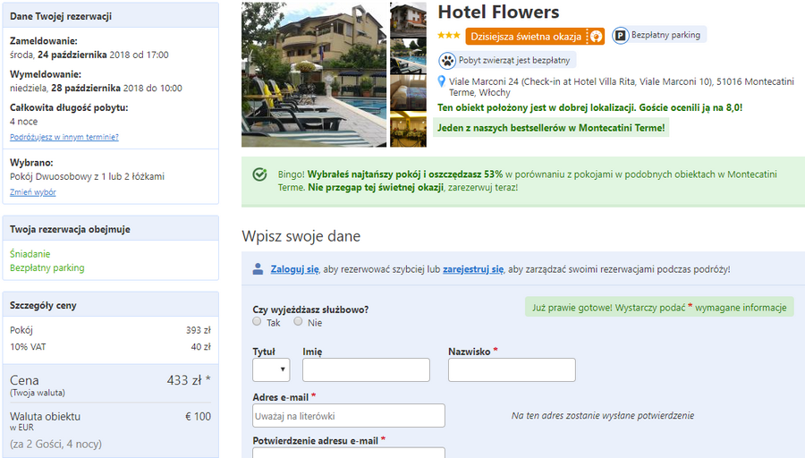Click the paw print pets icon
Screen dimensions: 805x458
tap(447, 61)
